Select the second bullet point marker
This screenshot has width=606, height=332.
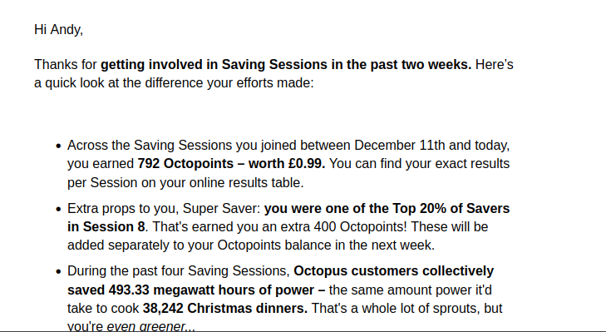58,209
